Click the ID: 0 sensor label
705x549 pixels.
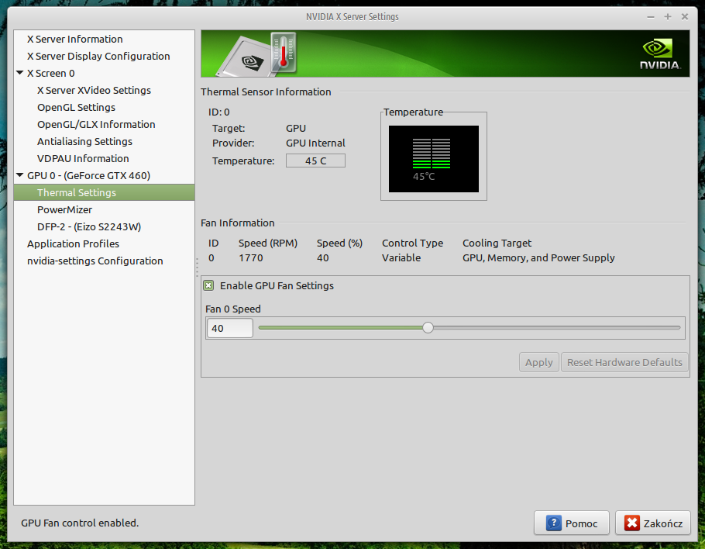point(219,112)
